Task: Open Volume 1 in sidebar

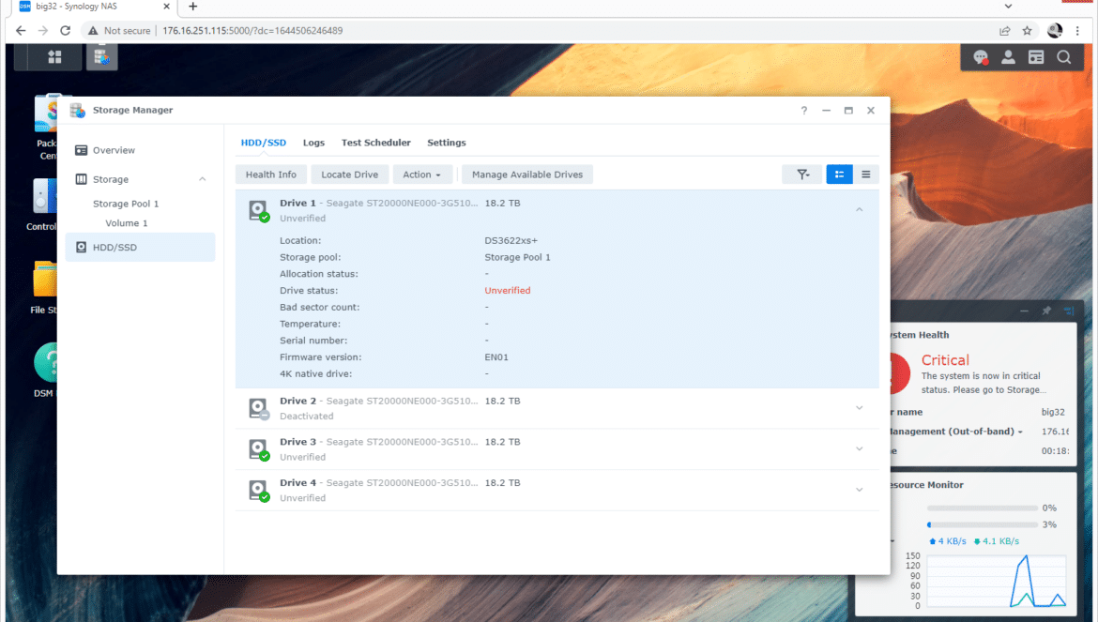Action: [x=127, y=223]
